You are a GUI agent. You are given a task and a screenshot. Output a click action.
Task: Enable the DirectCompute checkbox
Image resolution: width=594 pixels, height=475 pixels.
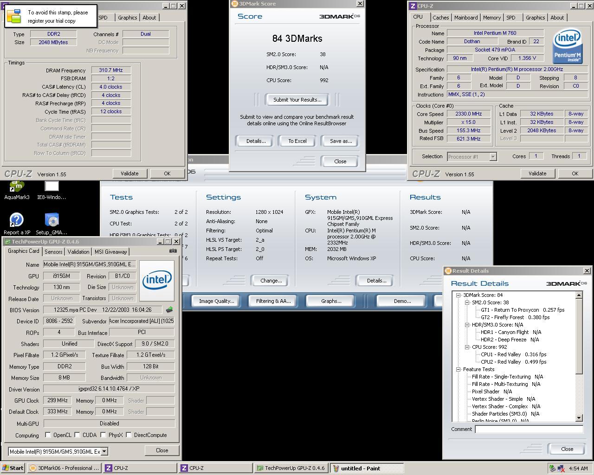click(129, 435)
